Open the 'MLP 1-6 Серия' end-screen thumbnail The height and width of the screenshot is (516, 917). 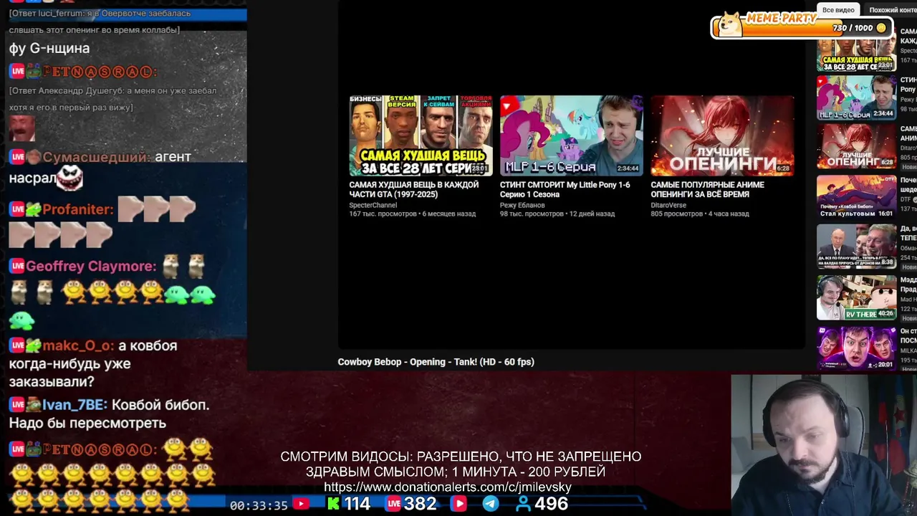tap(571, 135)
